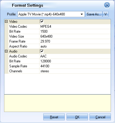The height and width of the screenshot is (123, 115).
Task: Click the Sample Rate label
Action: [x=18, y=66]
